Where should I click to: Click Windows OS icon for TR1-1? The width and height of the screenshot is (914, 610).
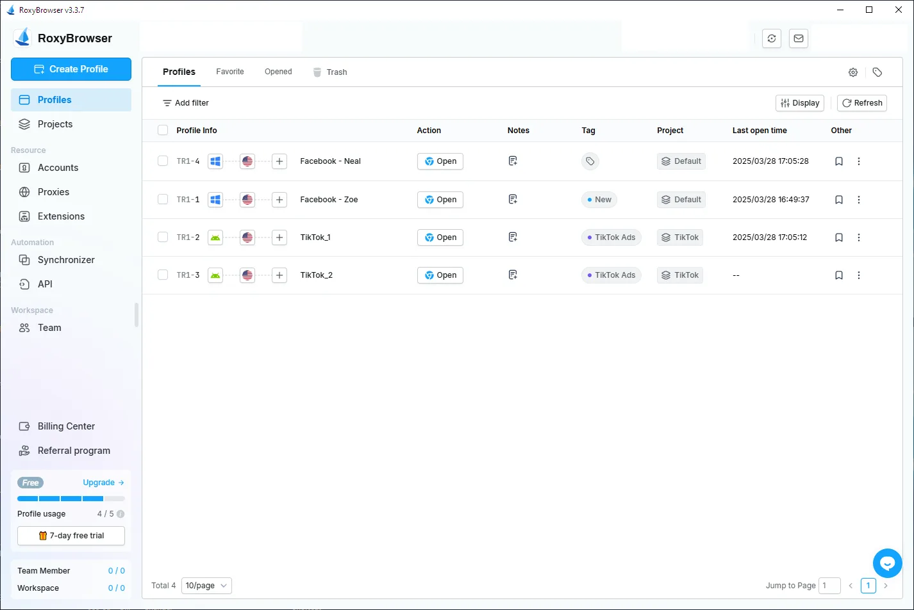click(x=215, y=200)
